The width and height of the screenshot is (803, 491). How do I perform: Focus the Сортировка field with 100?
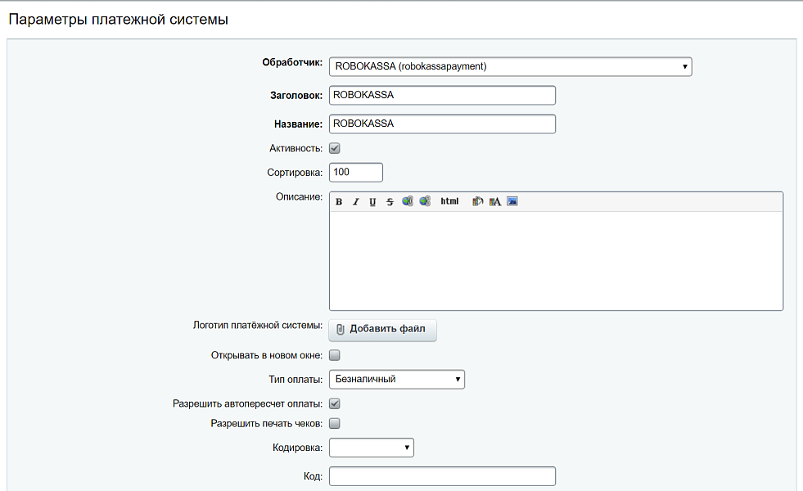point(355,173)
